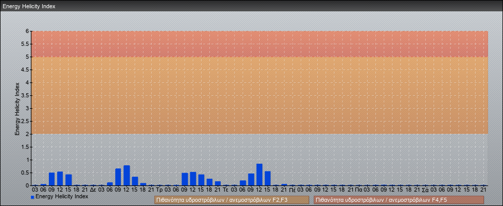This screenshot has height=206, width=503.
Task: Toggle the Energy Helicity Index legend series
Action: click(x=62, y=196)
